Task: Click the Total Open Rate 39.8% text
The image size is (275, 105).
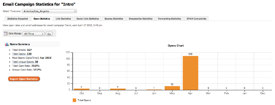Action: [x=26, y=66]
